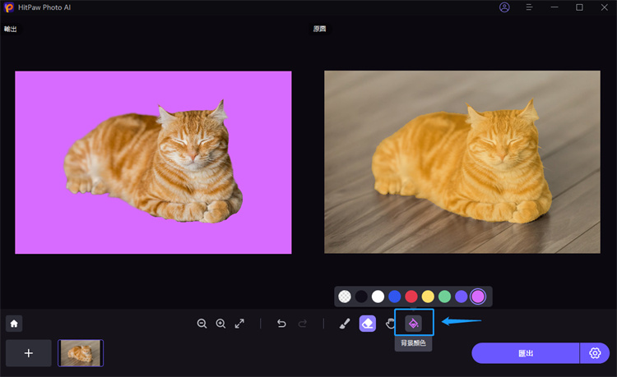Add a new image with plus button
Screen dimensions: 617x377
(x=28, y=353)
